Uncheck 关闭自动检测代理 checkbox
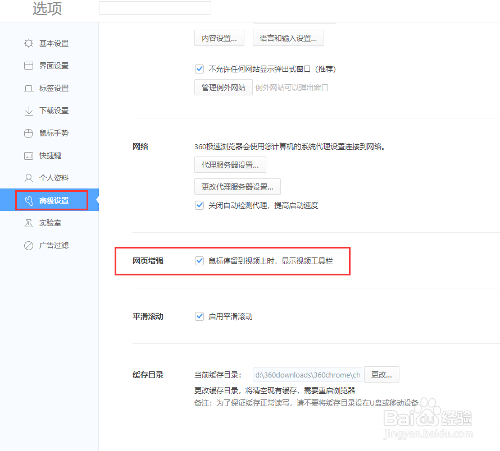 point(199,205)
